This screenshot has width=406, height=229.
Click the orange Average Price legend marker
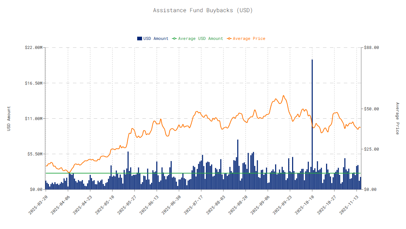(229, 39)
